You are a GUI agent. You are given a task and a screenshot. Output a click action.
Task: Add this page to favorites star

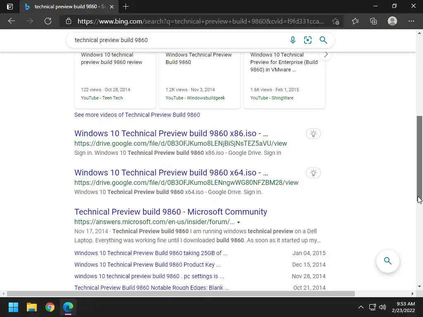pos(335,21)
